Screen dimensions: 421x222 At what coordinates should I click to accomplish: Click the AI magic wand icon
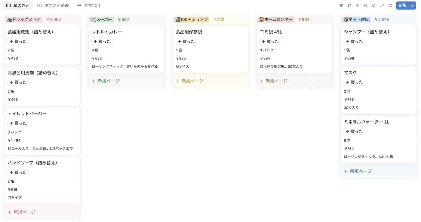click(366, 5)
